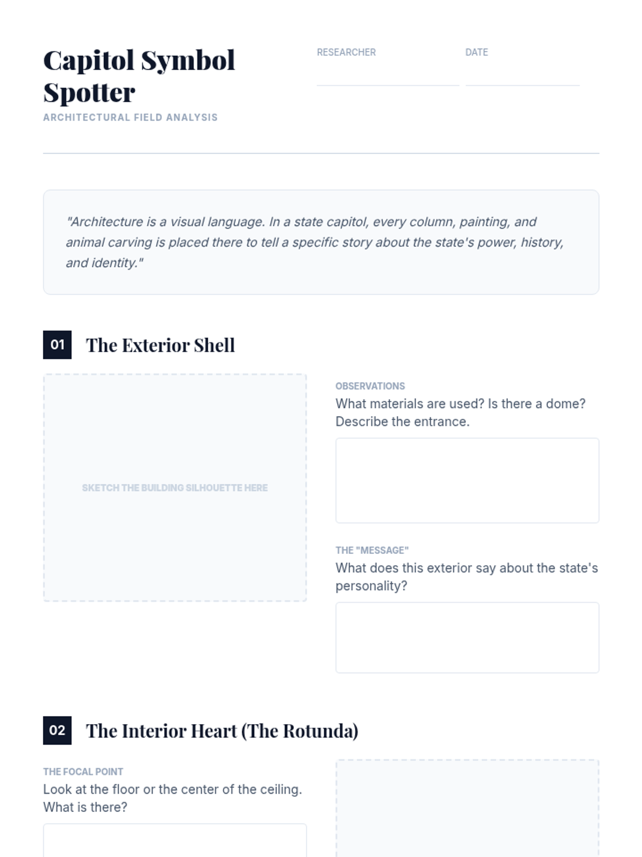Click the architecture quote box
642x857 pixels.
pyautogui.click(x=321, y=242)
